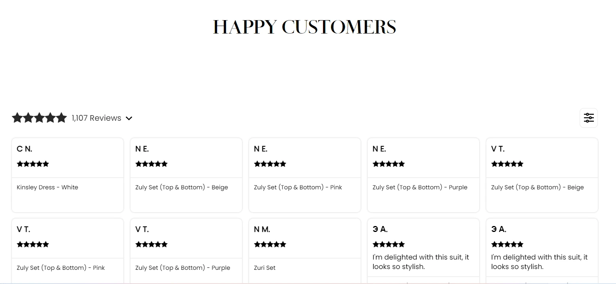This screenshot has height=284, width=616.
Task: Open first row Zuly Set - Purple link
Action: (x=419, y=187)
